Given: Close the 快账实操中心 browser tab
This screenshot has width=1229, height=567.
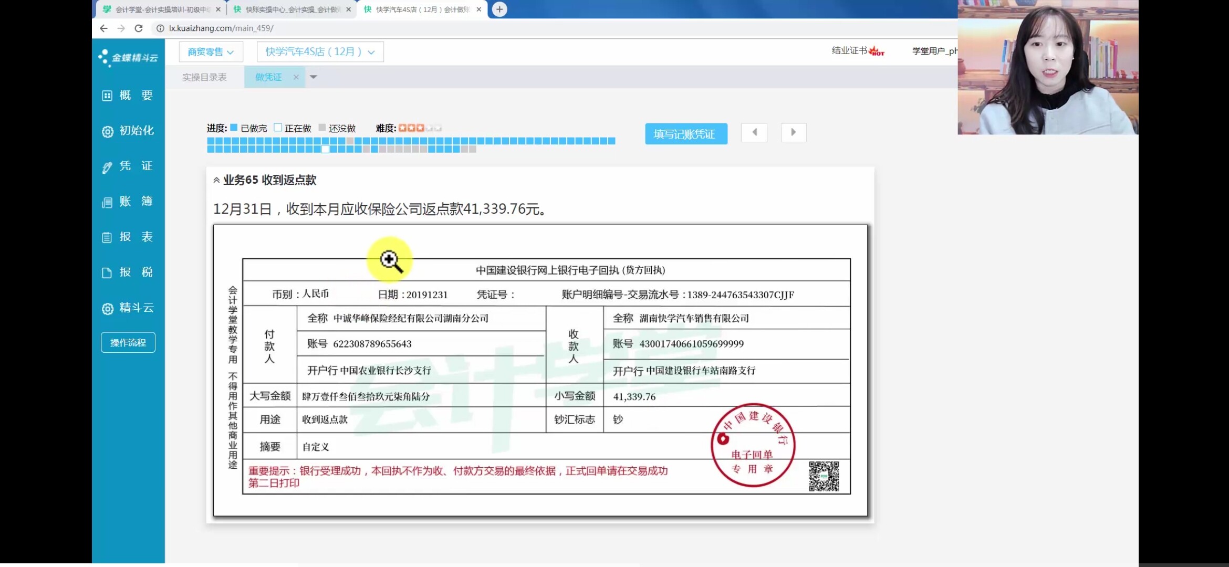Looking at the screenshot, I should pos(349,9).
